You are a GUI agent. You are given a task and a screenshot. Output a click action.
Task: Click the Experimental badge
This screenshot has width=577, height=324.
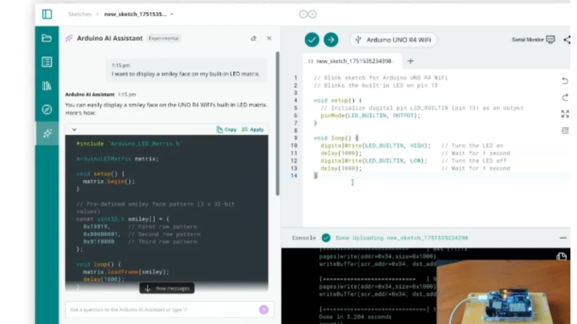point(163,38)
